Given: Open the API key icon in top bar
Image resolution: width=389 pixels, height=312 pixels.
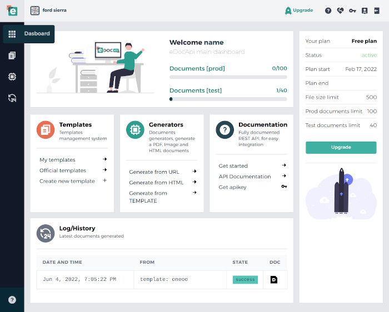Looking at the screenshot, I should 352,11.
